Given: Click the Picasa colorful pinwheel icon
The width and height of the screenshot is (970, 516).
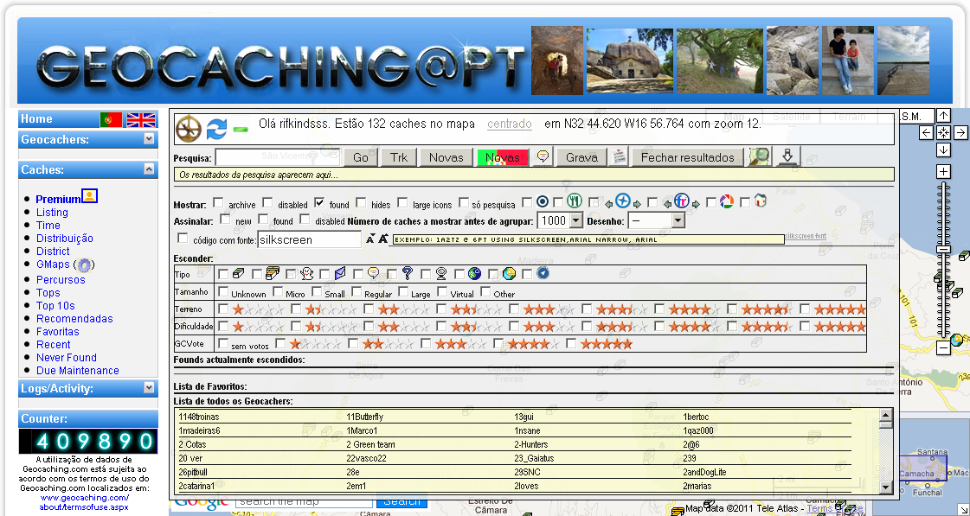Looking at the screenshot, I should (727, 202).
